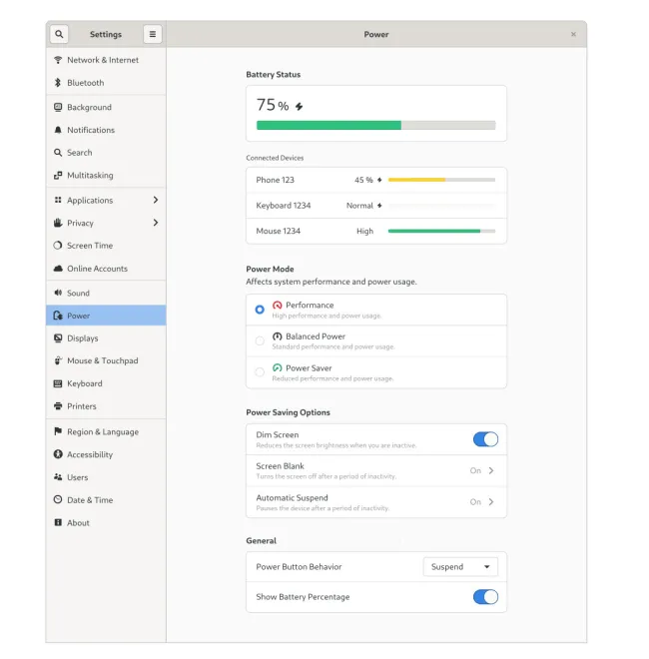Open the Automatic Suspend settings row
This screenshot has height=659, width=649.
[375, 502]
